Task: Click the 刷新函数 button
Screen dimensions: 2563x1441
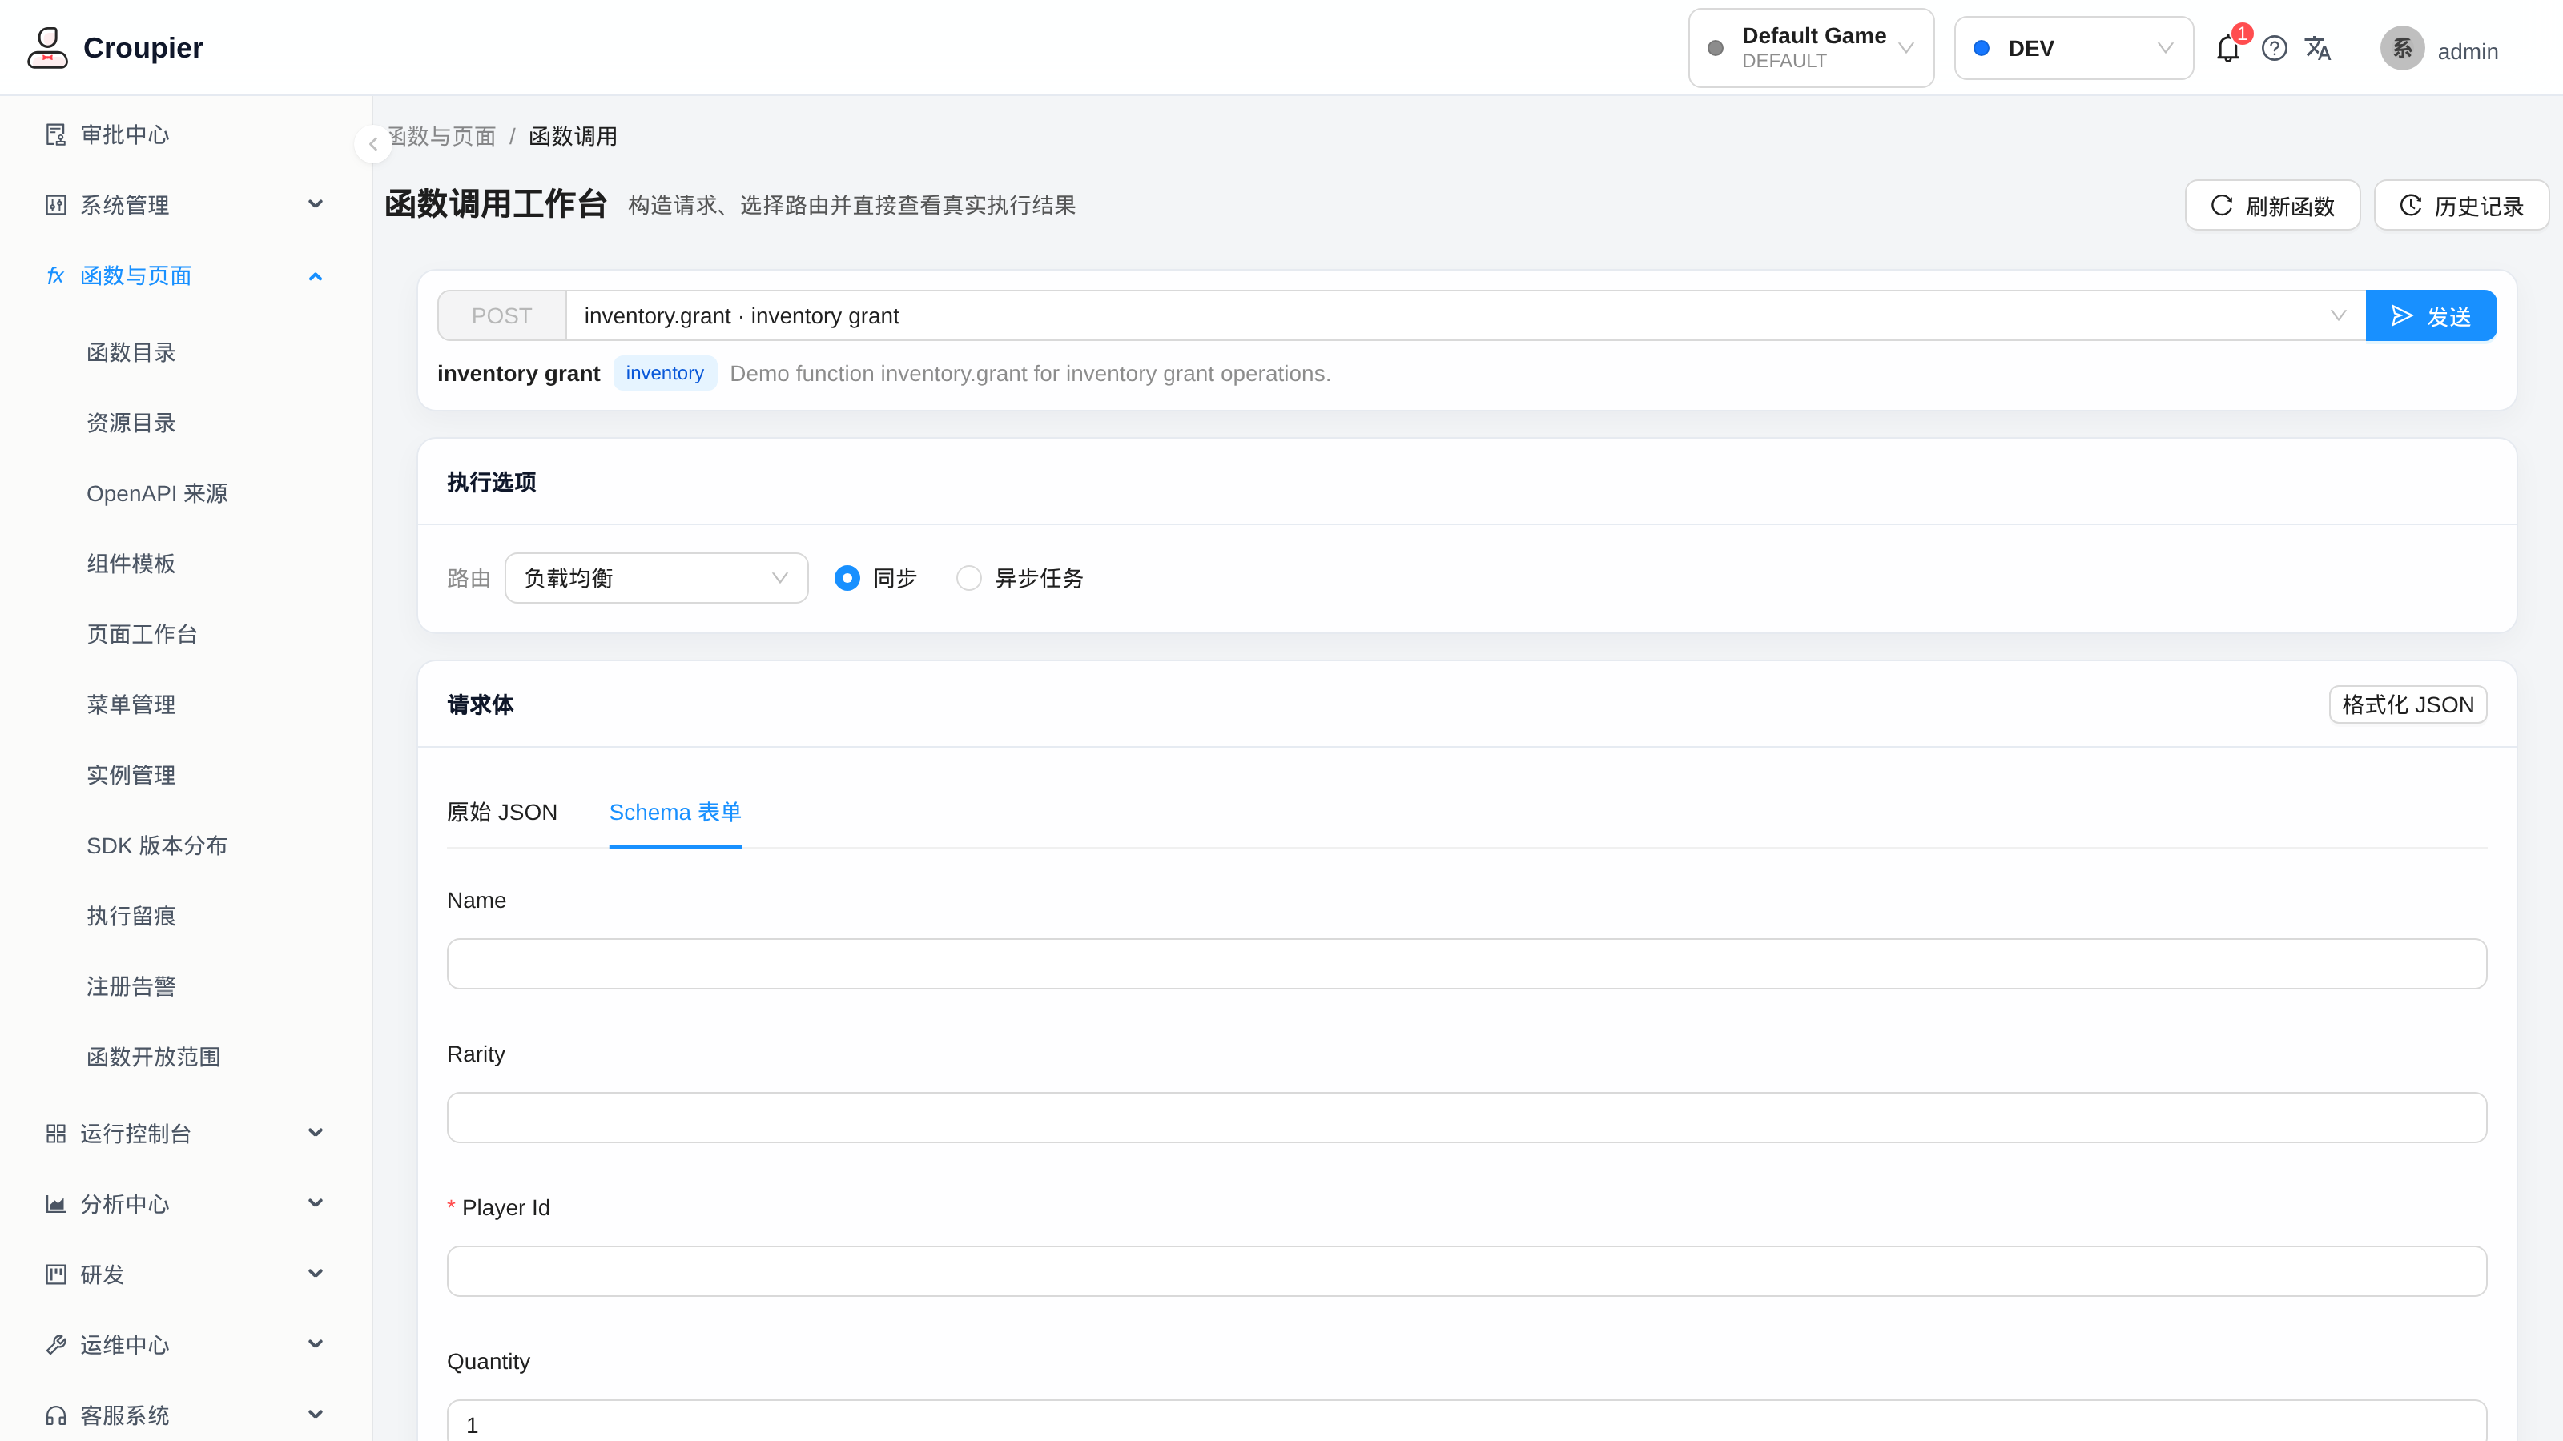Action: 2272,205
